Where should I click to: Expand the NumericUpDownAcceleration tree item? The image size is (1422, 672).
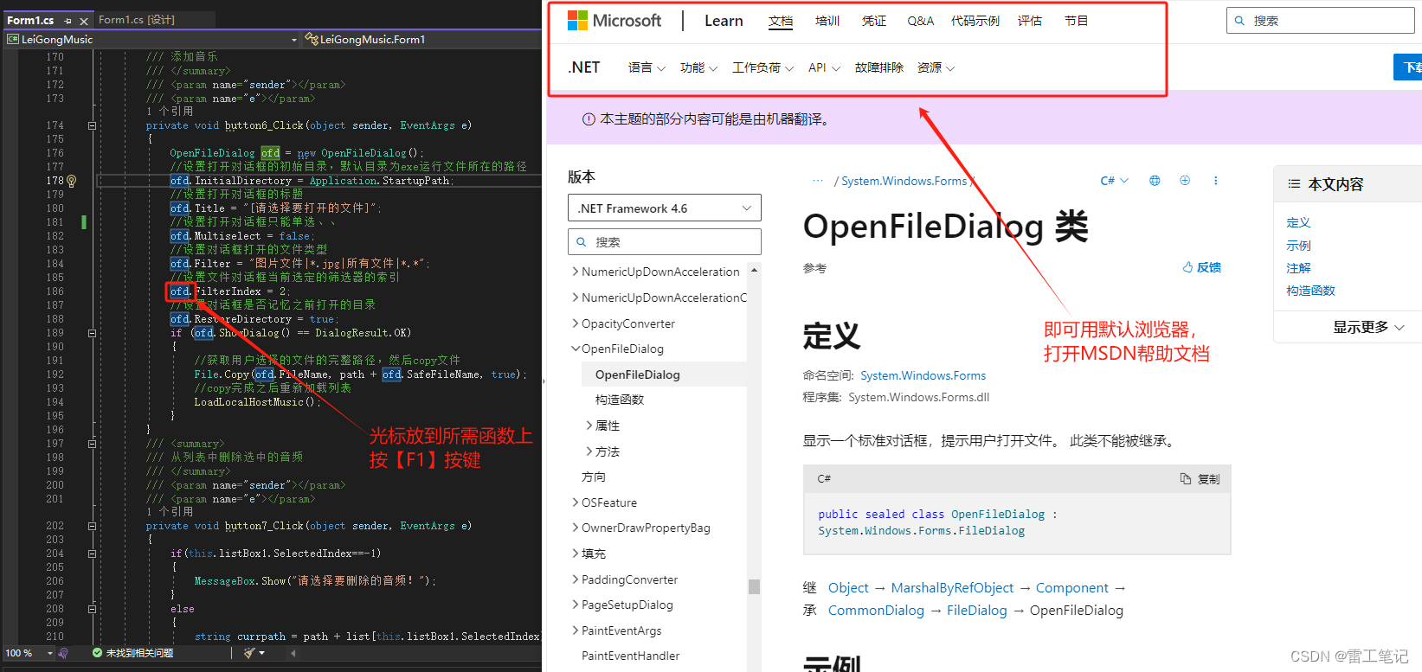(x=576, y=272)
